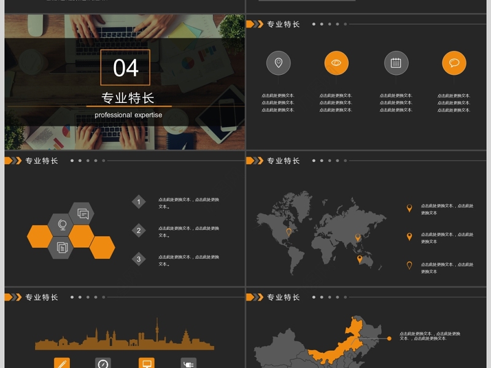The image size is (491, 368).
Task: Click the location pin circle icon
Action: click(278, 63)
